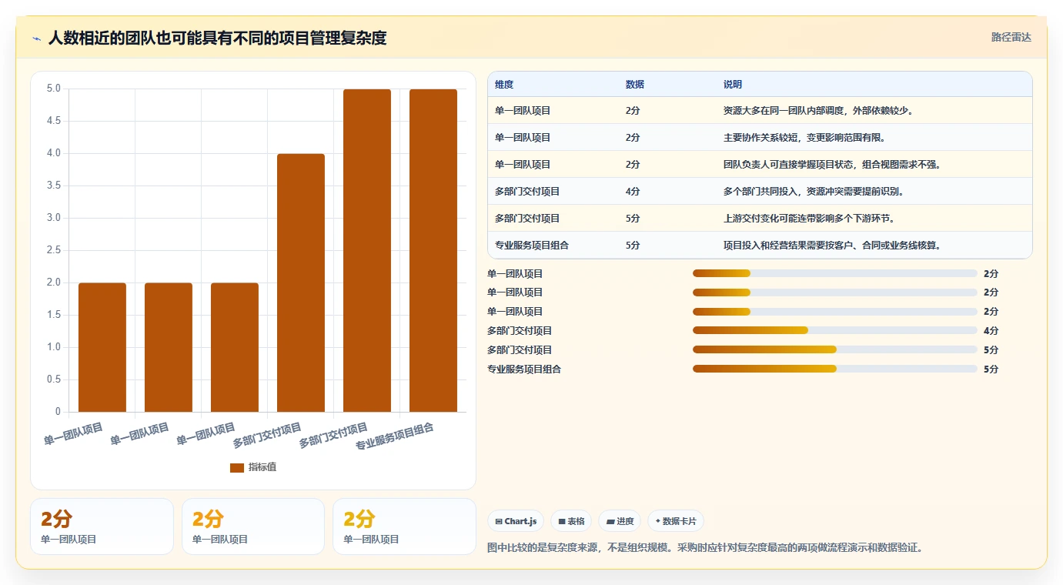Click the 专业服务项目组合 chart bar

tap(433, 250)
